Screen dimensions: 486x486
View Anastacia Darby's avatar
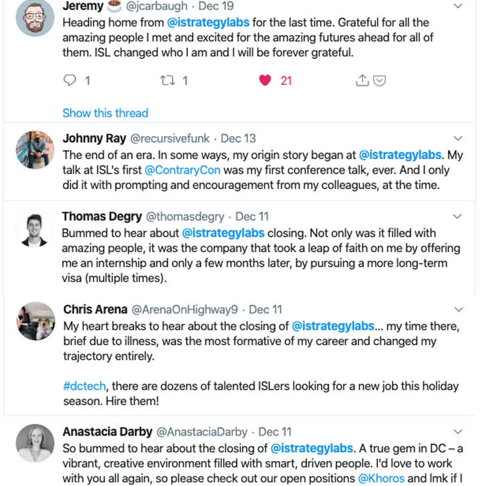(35, 443)
